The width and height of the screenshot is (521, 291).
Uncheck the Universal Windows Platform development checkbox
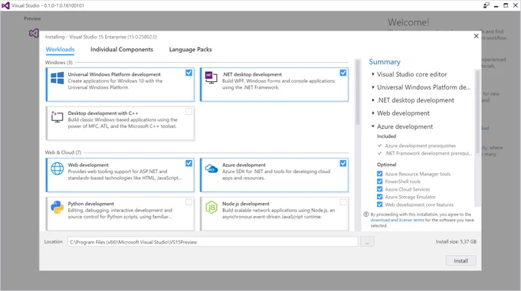[188, 73]
